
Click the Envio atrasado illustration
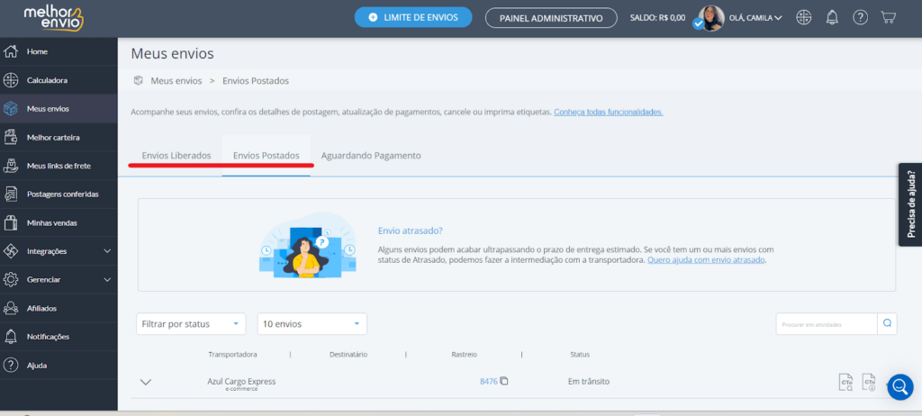[x=308, y=245]
